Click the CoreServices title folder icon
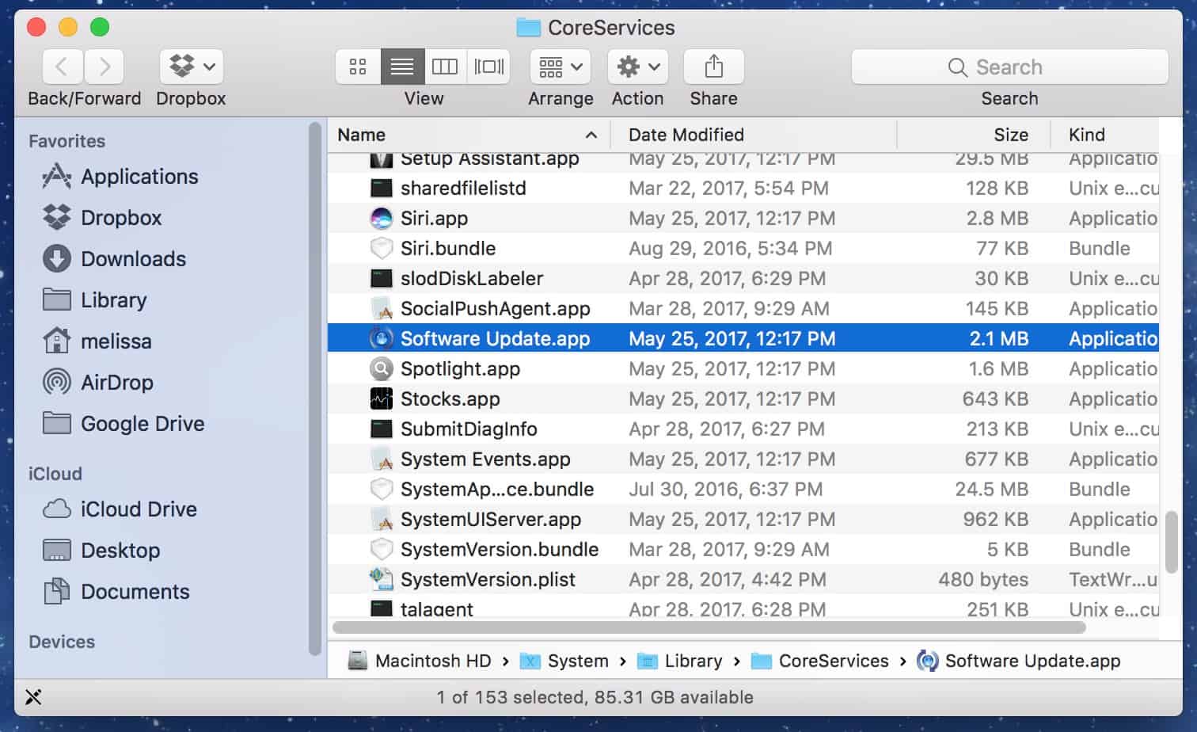Viewport: 1197px width, 732px height. [x=528, y=28]
